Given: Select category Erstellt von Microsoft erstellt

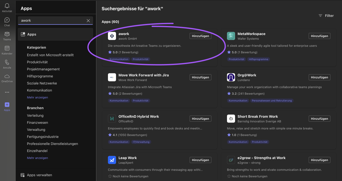Looking at the screenshot, I should [50, 55].
